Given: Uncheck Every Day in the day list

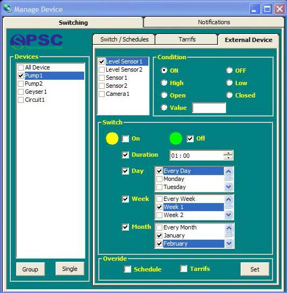Looking at the screenshot, I should [x=159, y=171].
